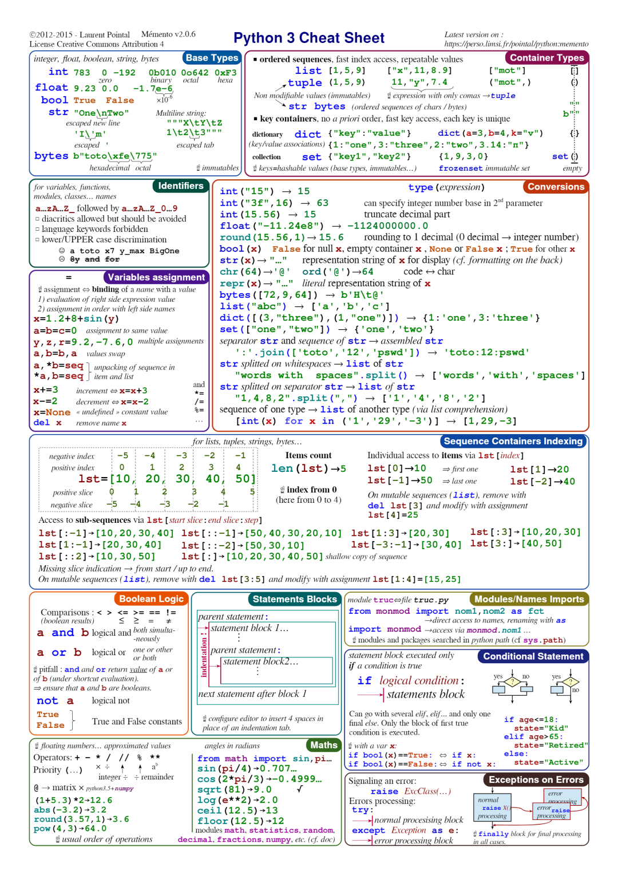Click the 'bool True False' line

click(88, 100)
